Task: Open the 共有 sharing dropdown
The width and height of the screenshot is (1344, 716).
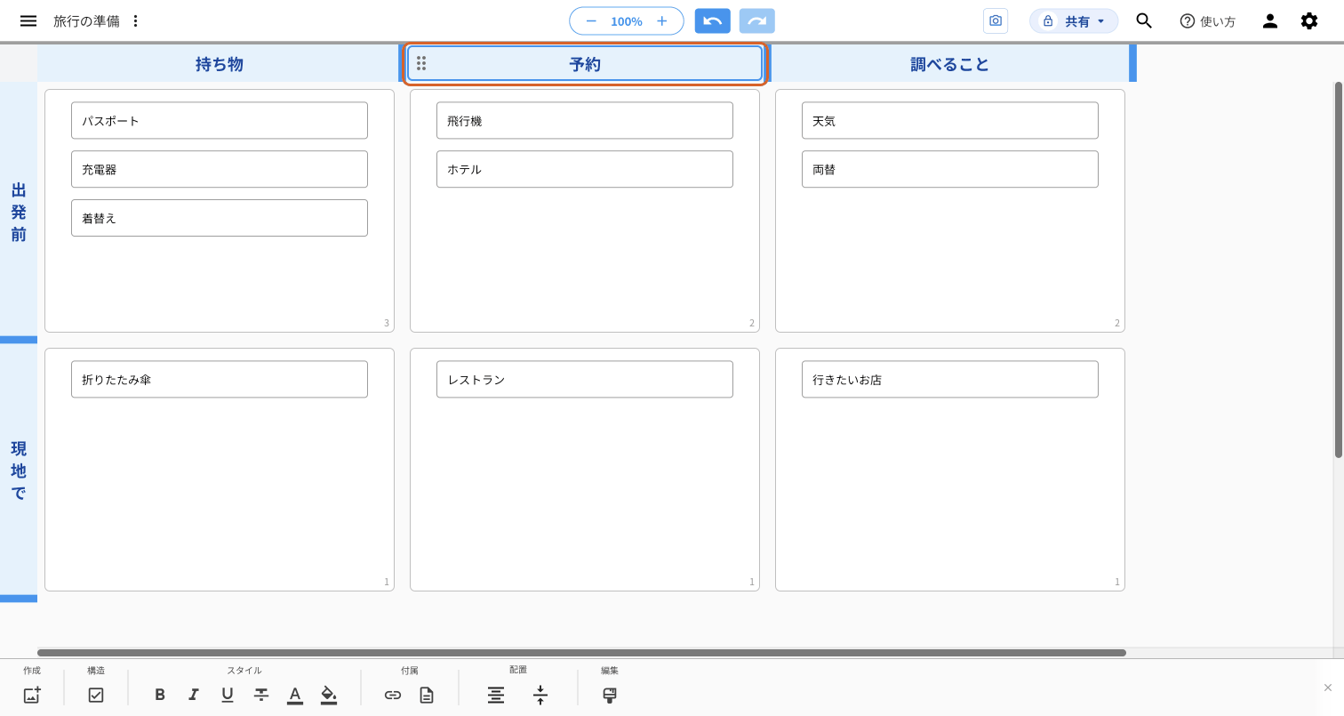Action: click(1074, 20)
